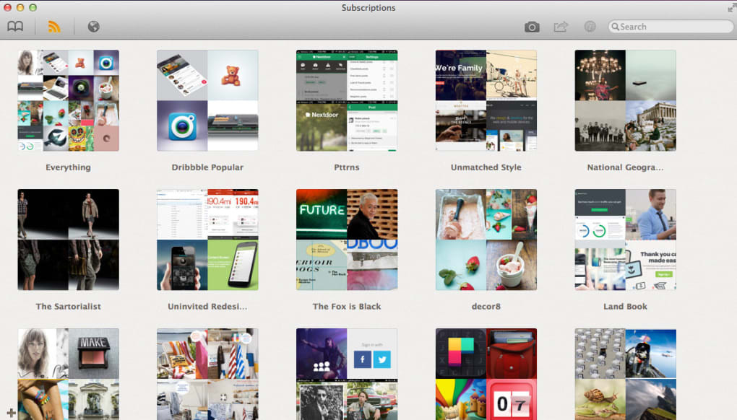Open the thumbnail with snail photo

pos(625,374)
